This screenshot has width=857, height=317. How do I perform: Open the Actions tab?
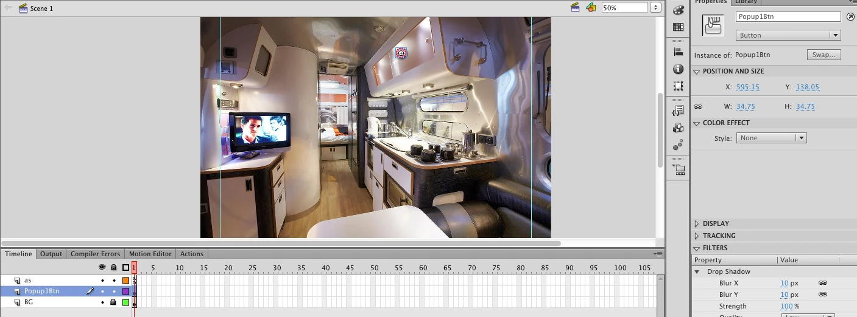click(191, 254)
